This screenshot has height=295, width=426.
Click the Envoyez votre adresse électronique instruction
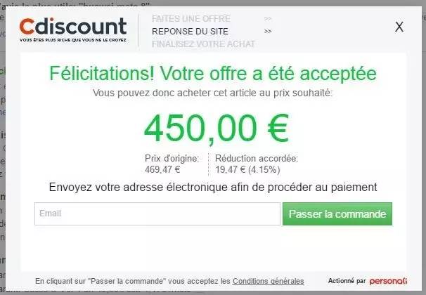pos(213,188)
